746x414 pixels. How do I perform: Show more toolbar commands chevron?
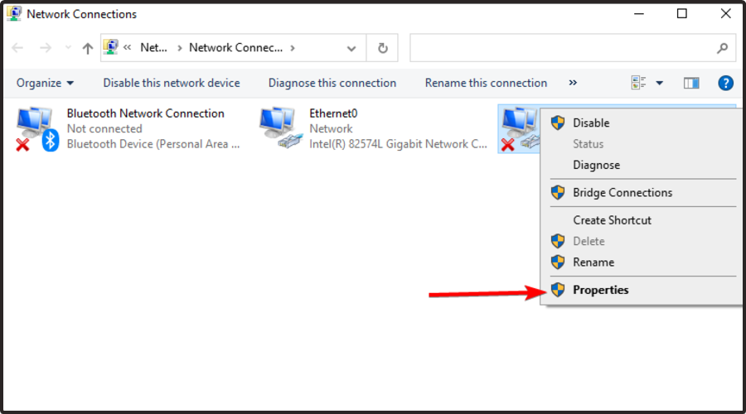[573, 83]
